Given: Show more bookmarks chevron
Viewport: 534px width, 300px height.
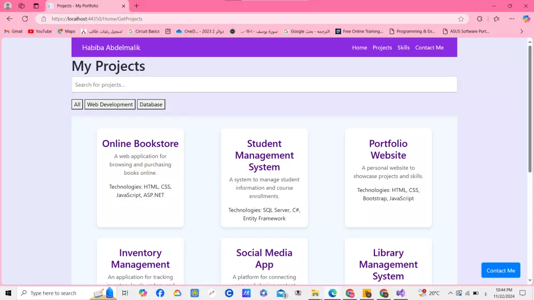Looking at the screenshot, I should (x=521, y=31).
